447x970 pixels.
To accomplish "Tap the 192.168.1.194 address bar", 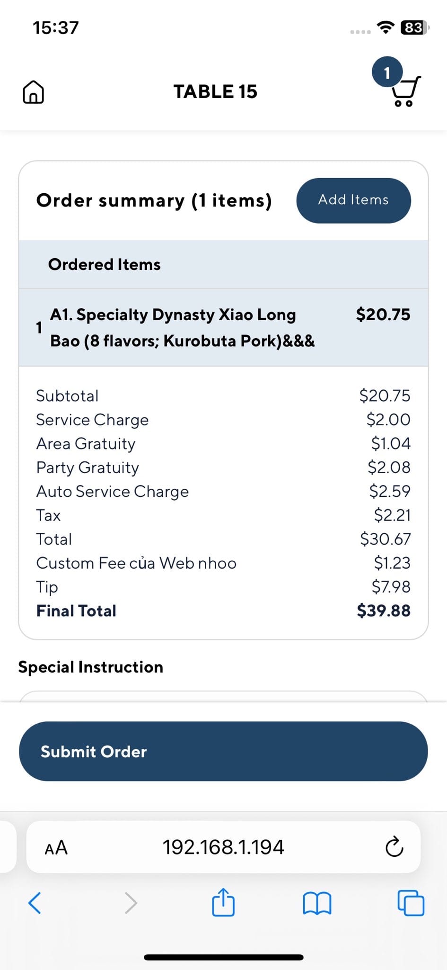I will tap(223, 847).
